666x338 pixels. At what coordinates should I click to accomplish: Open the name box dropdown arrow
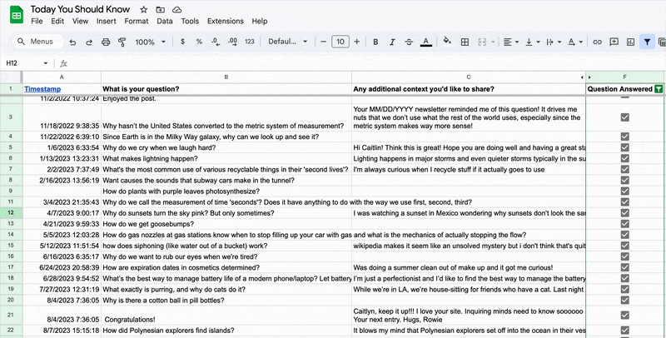tap(46, 63)
